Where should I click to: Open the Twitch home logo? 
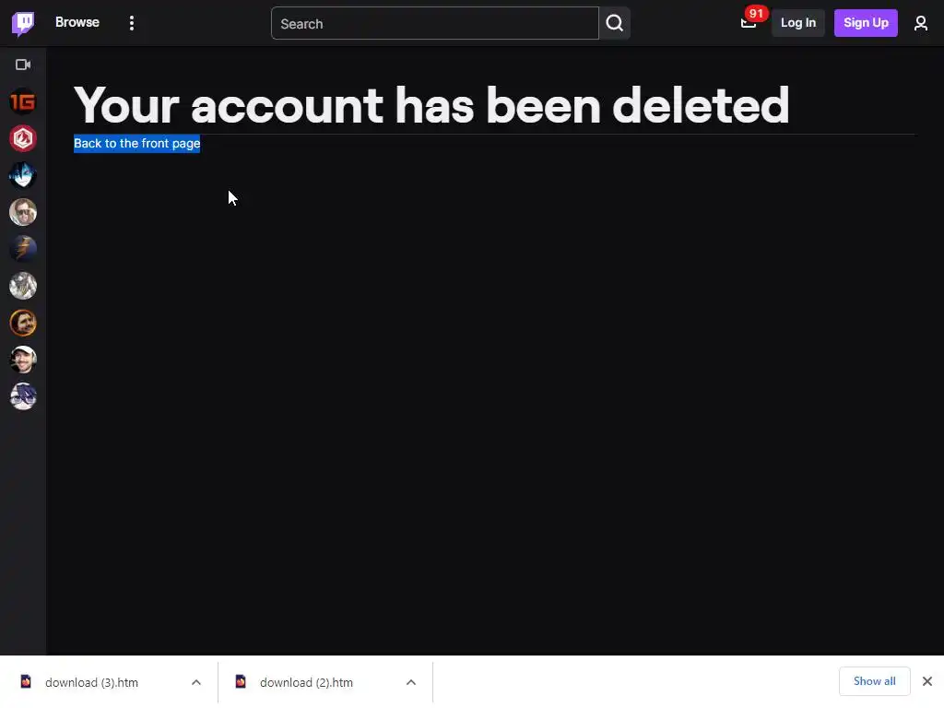23,23
